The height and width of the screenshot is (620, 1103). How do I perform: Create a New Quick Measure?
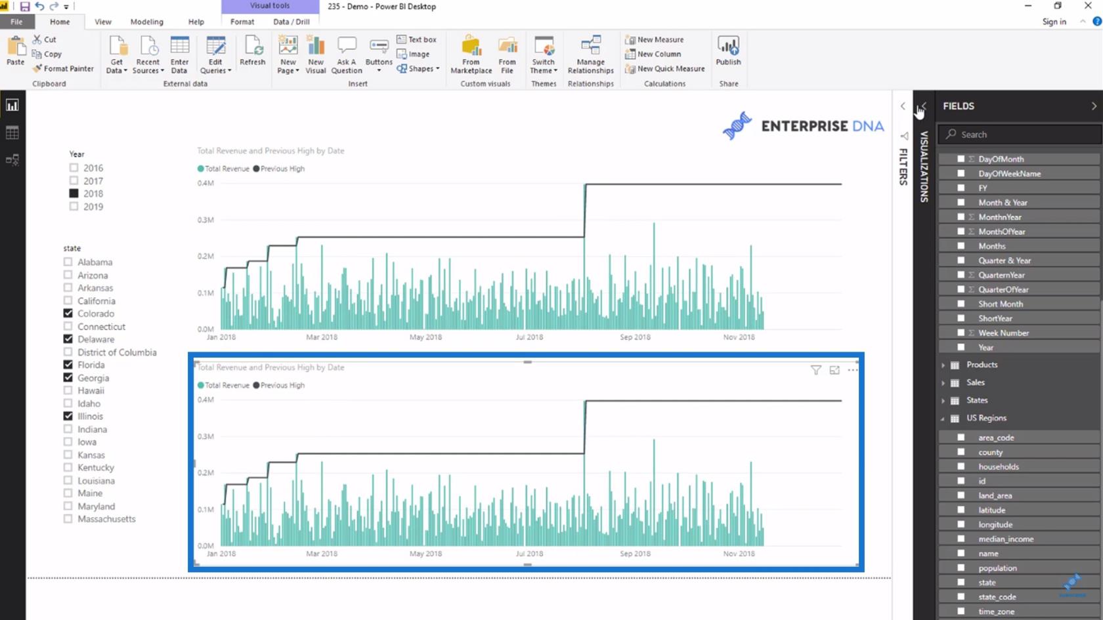(x=665, y=68)
